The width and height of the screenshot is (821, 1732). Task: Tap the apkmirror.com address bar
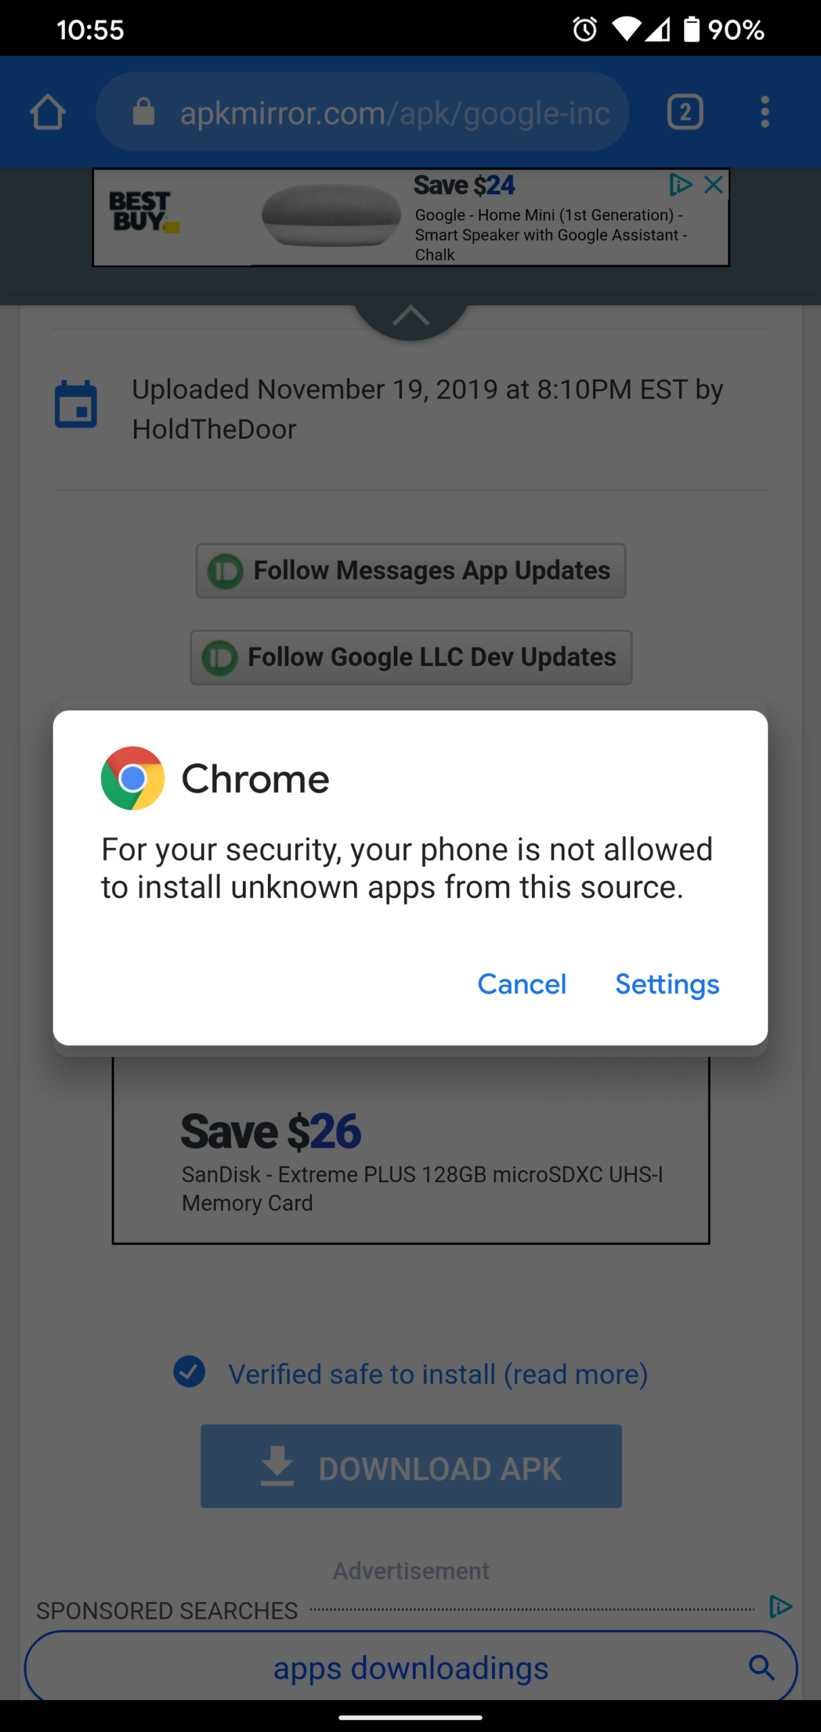(x=363, y=112)
